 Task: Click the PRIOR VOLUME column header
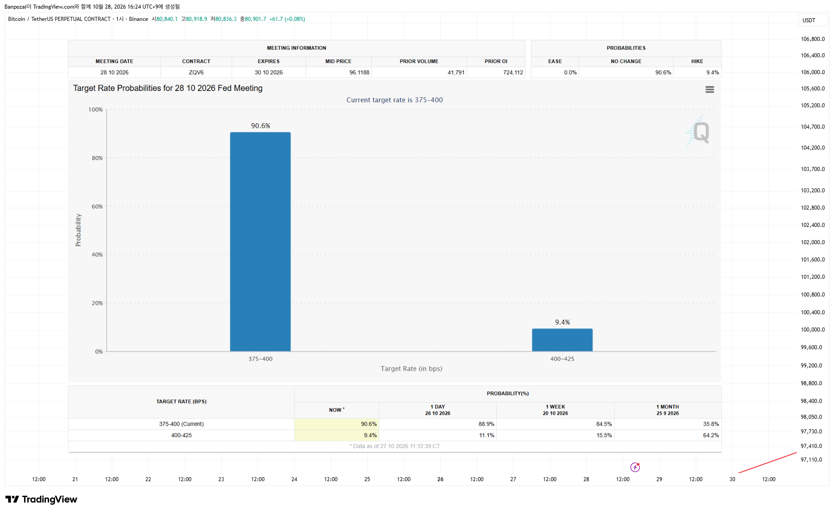click(x=419, y=61)
